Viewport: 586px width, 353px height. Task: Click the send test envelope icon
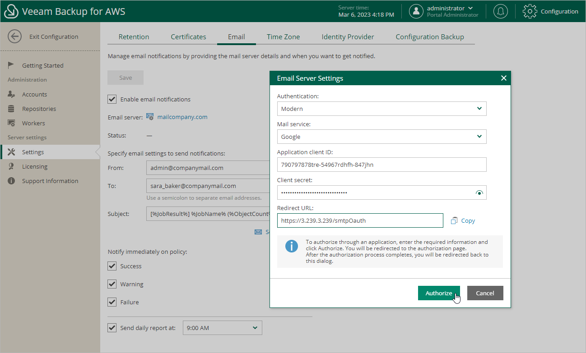(x=258, y=232)
